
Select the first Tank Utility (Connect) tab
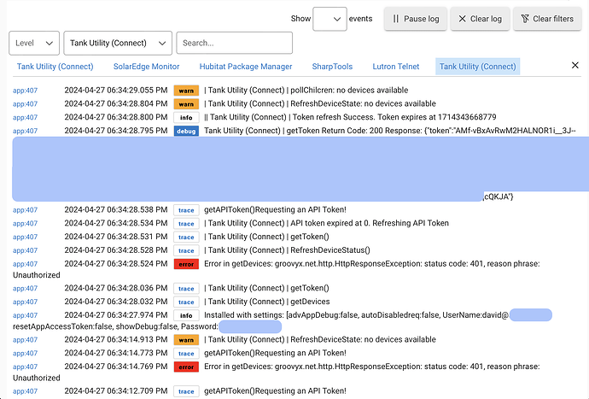click(55, 67)
